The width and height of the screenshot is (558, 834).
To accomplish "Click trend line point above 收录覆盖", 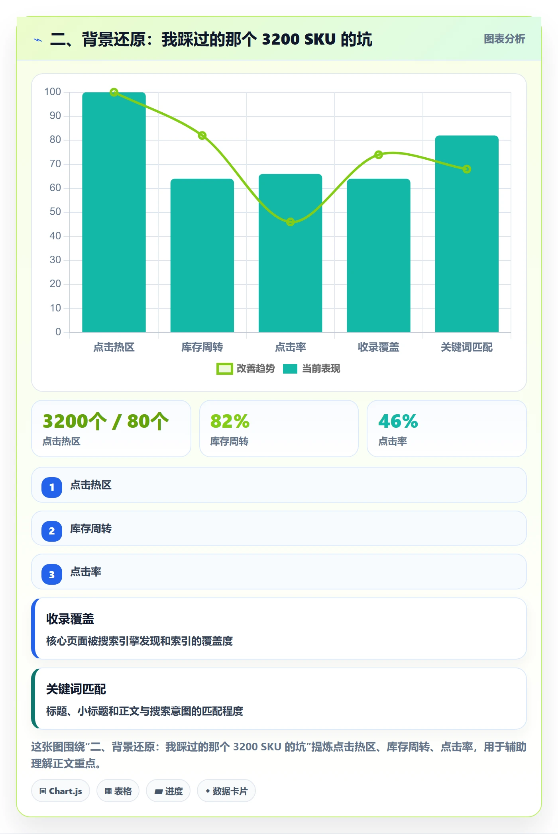I will (x=379, y=155).
